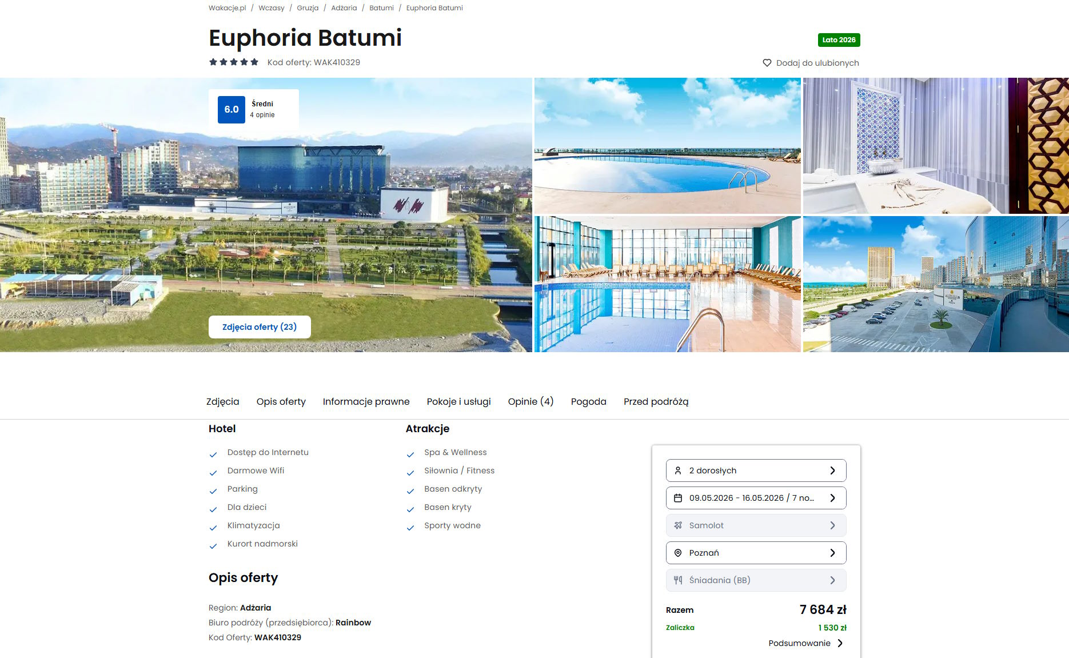Click the person icon in travelers field
Screen dimensions: 1069x658
point(678,470)
